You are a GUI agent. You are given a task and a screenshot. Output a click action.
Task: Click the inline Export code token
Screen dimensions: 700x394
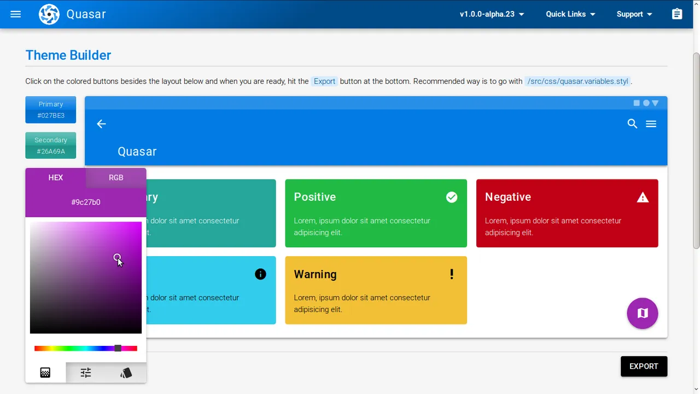pos(324,81)
